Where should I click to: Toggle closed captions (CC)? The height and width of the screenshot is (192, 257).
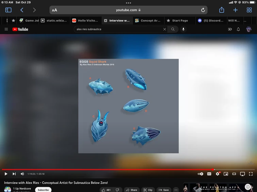(x=209, y=174)
